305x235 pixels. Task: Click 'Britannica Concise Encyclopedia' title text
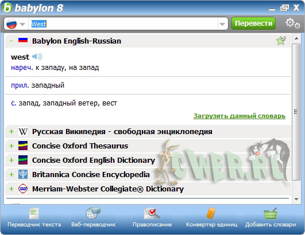click(x=91, y=174)
